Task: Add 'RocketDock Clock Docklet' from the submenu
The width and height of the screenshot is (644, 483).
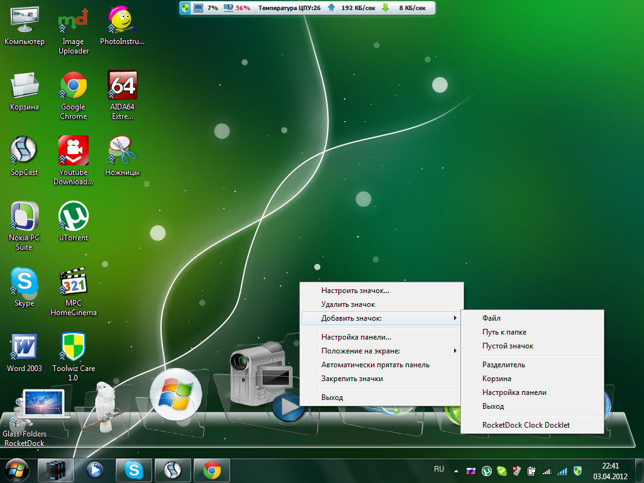Action: point(526,425)
